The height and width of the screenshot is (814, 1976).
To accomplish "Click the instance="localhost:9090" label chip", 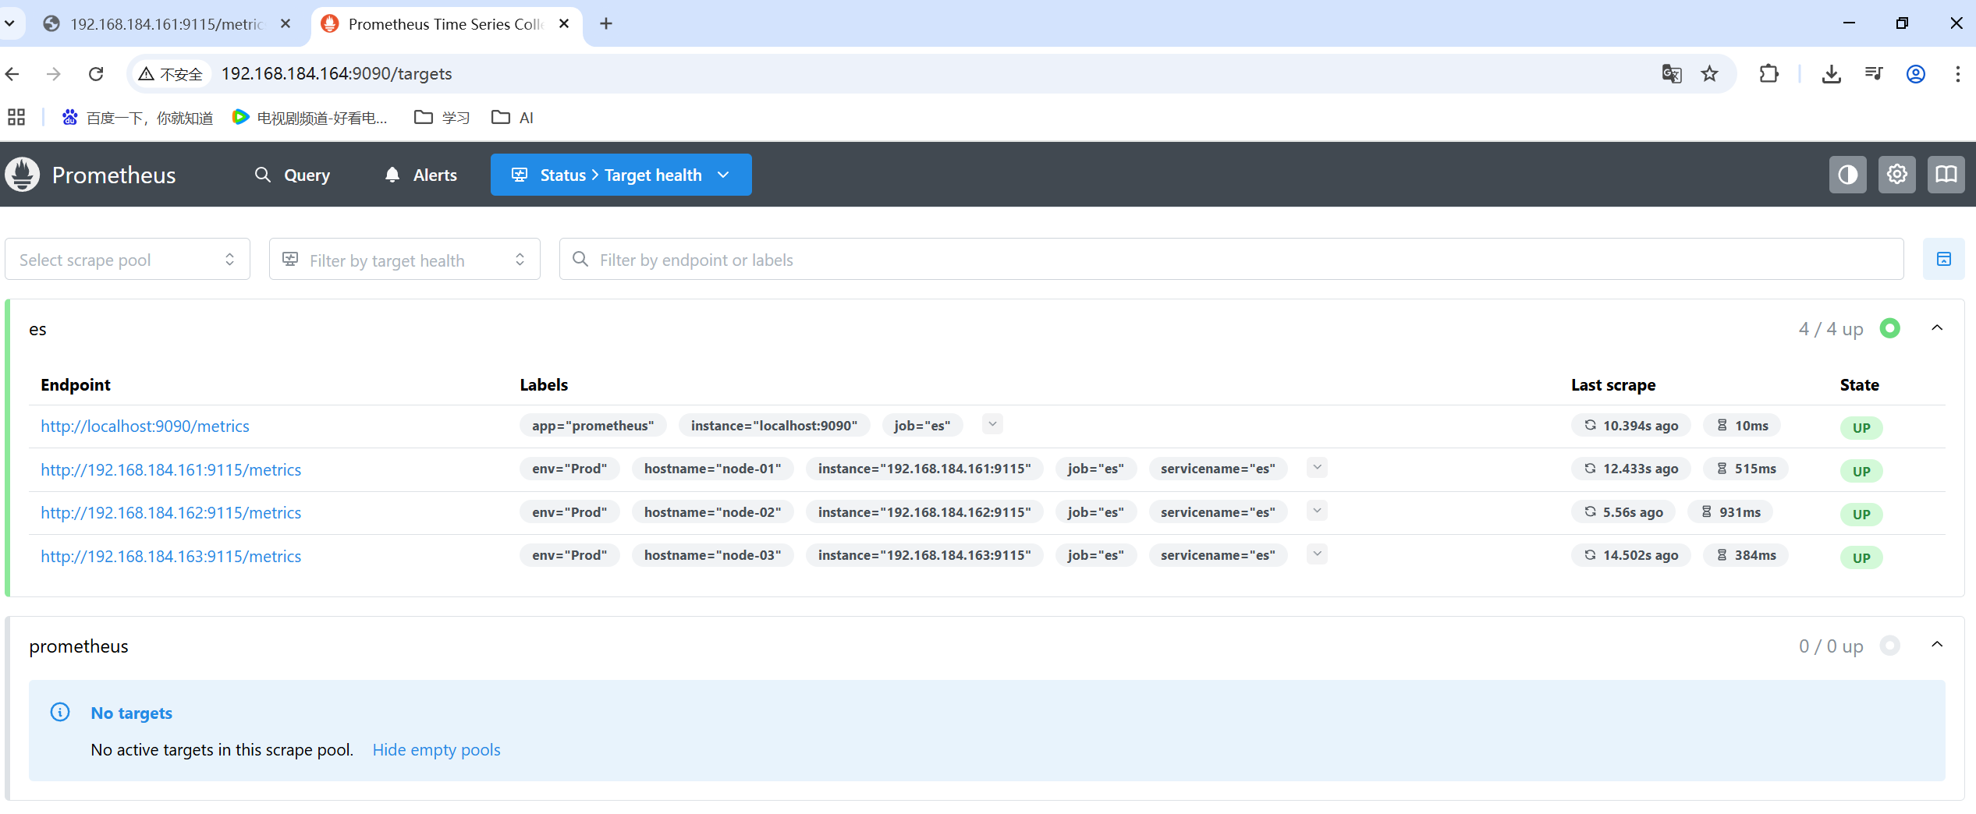I will pyautogui.click(x=774, y=425).
